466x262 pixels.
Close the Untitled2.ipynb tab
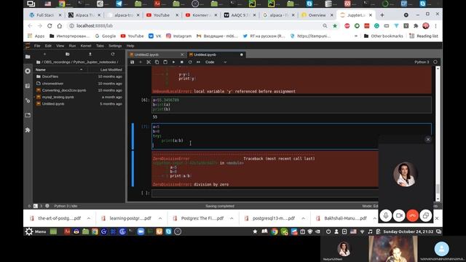[182, 55]
